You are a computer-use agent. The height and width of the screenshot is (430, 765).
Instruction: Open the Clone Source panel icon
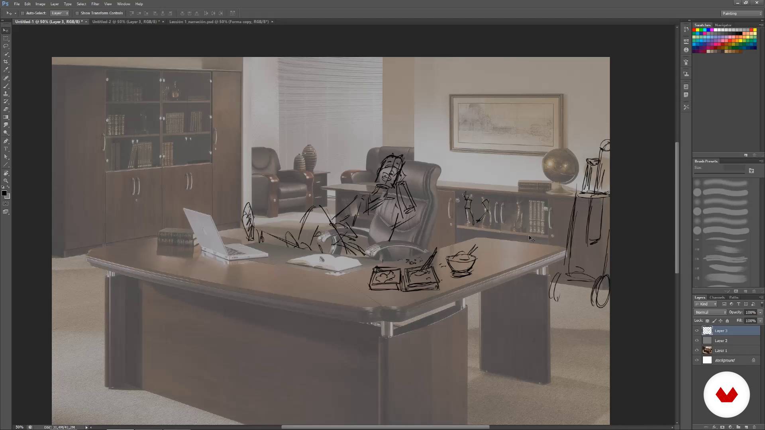pos(686,74)
